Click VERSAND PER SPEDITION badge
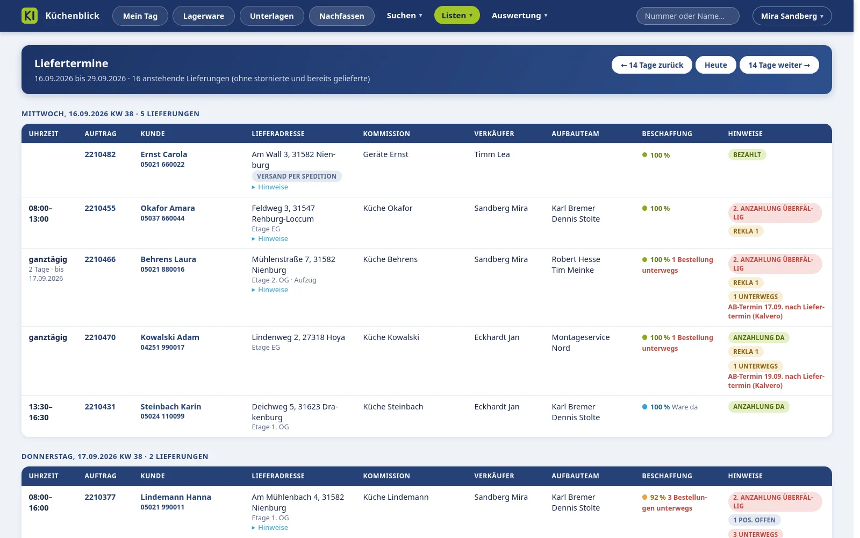This screenshot has height=538, width=860. tap(297, 176)
